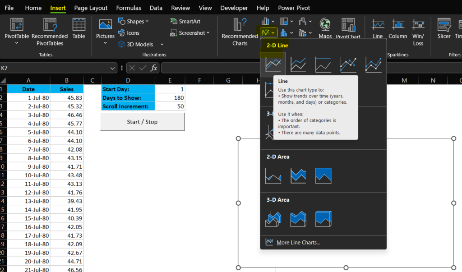Pick the 2-D 100% Stacked Area chart

coord(323,175)
